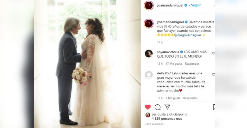Open soyanavictoria's avatar
Viewport: 247px width, 128px height.
pos(149,53)
